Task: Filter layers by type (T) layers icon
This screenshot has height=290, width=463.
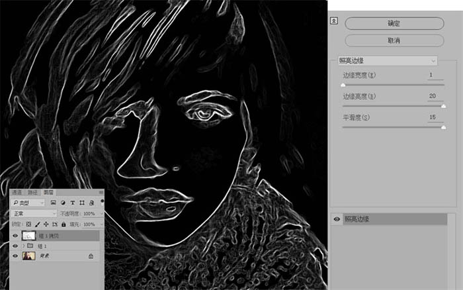Action: pos(72,203)
